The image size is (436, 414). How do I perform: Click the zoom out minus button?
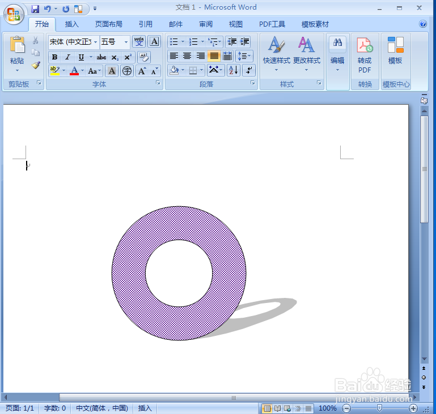tap(346, 408)
